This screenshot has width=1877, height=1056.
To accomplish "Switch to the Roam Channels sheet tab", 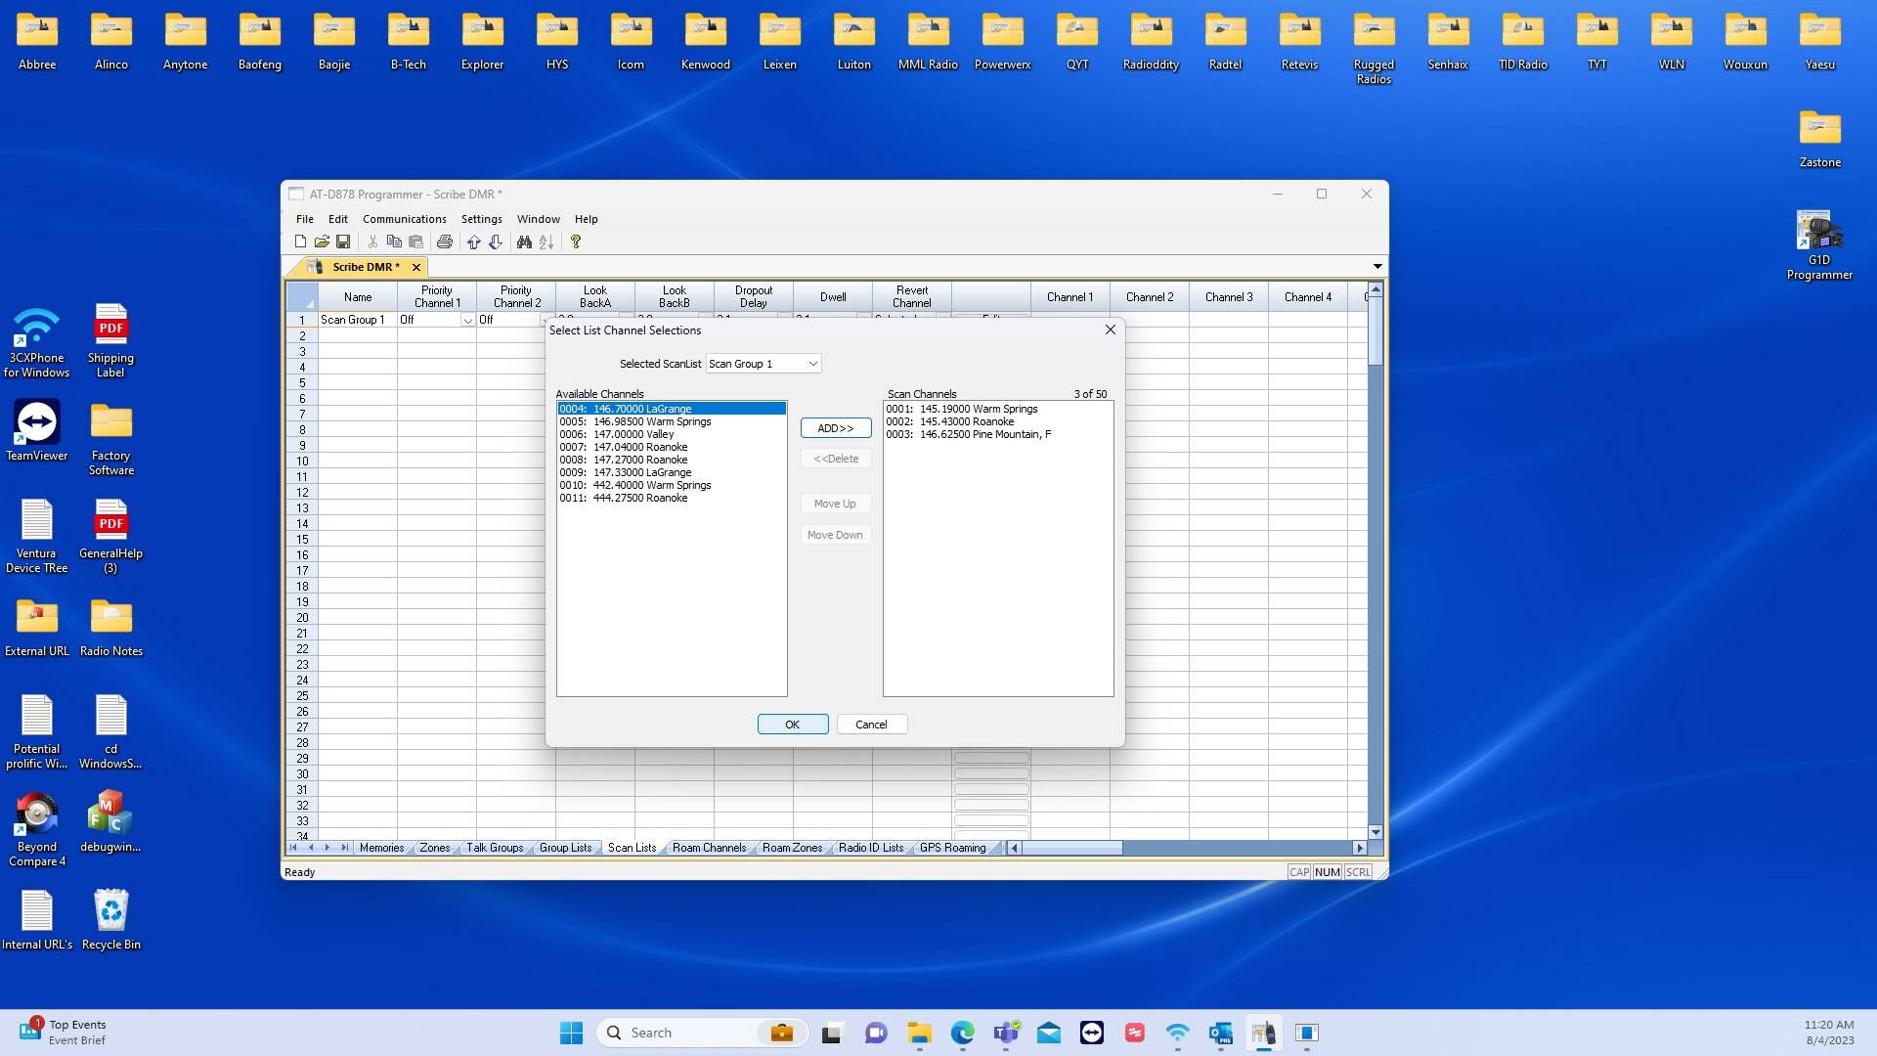I will pyautogui.click(x=709, y=848).
